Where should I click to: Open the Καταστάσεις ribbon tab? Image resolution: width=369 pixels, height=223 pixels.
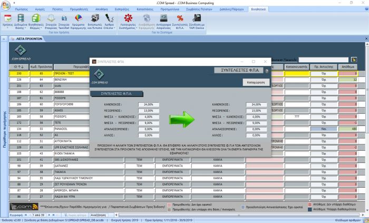pos(145,9)
